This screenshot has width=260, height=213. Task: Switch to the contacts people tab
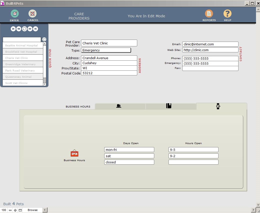119,106
